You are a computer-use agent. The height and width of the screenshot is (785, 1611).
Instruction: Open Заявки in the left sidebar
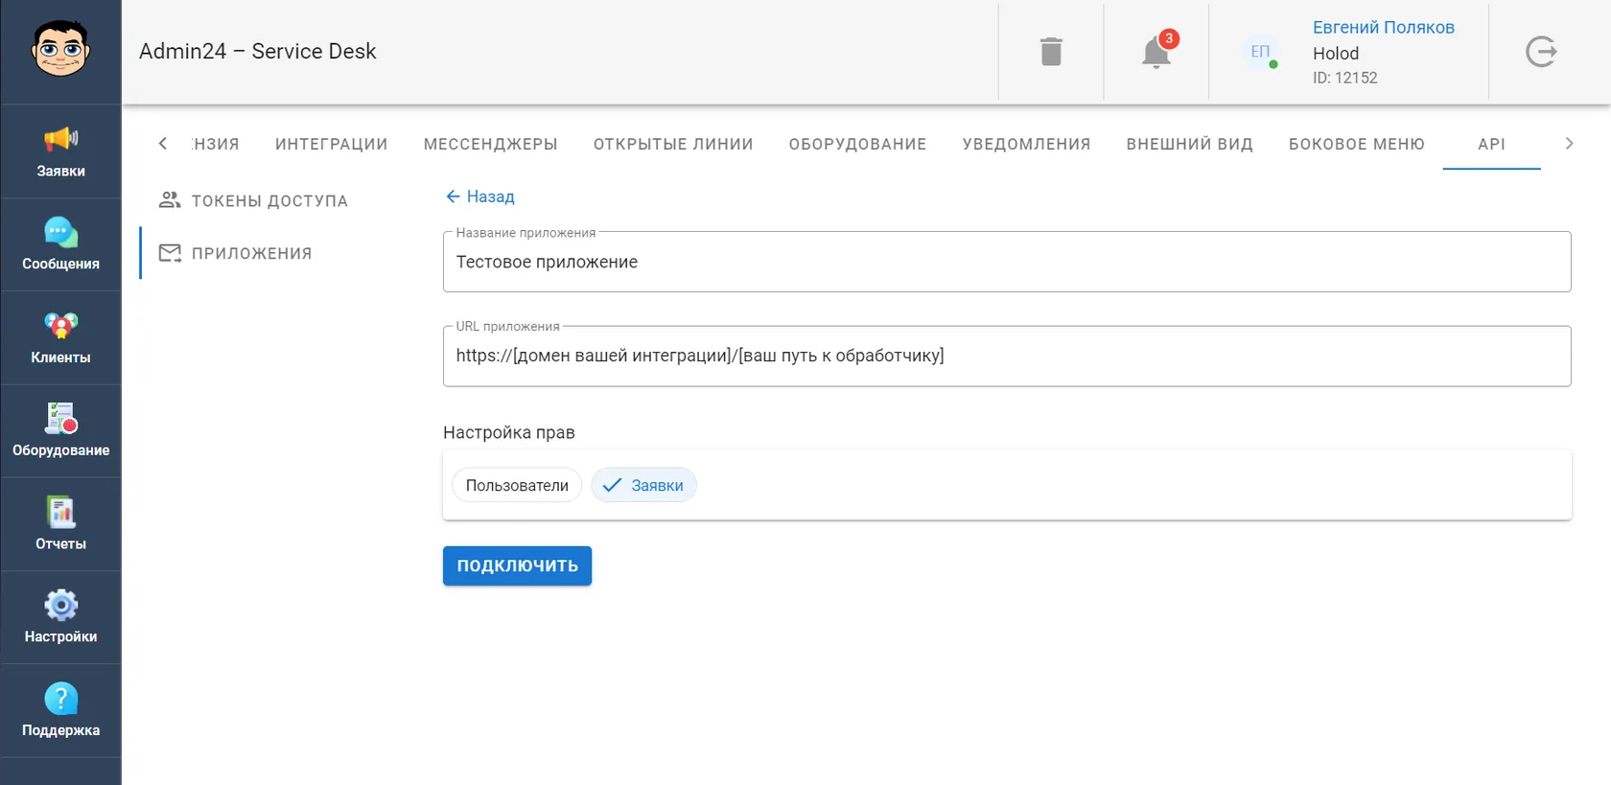coord(60,152)
